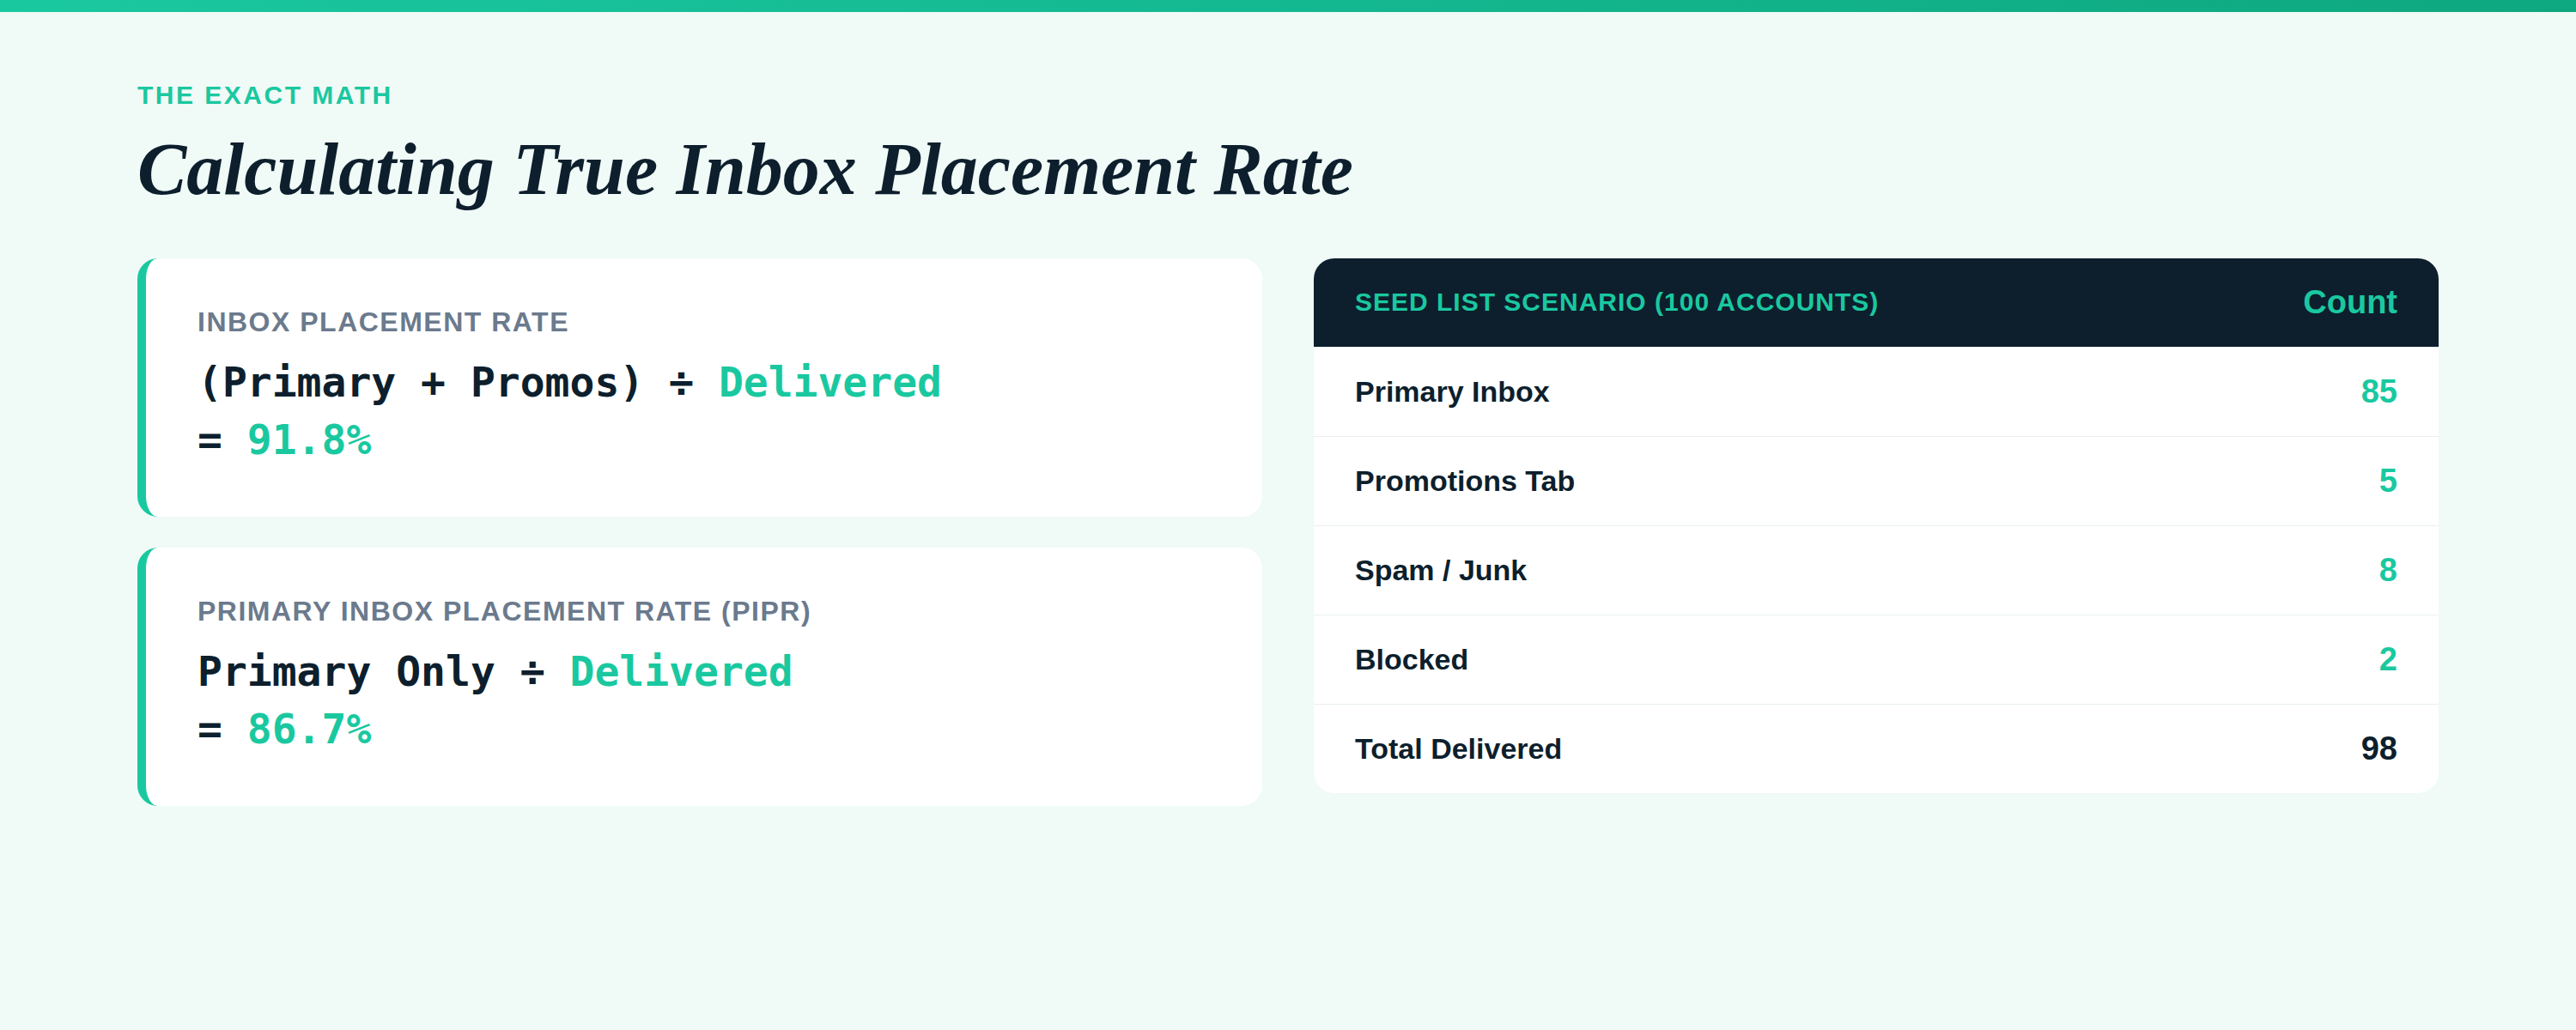The width and height of the screenshot is (2576, 1030).
Task: Select the heading 'Calculating True Inbox Placement Rate'
Action: click(x=745, y=170)
